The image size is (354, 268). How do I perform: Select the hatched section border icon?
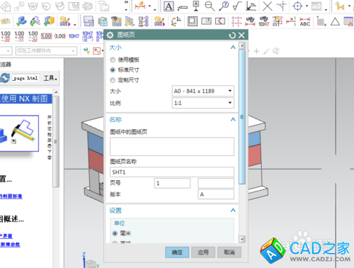193,21
